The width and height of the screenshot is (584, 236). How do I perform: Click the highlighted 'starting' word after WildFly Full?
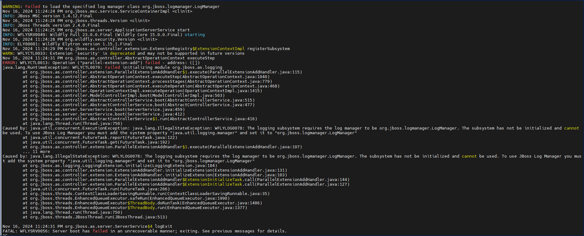pyautogui.click(x=195, y=35)
